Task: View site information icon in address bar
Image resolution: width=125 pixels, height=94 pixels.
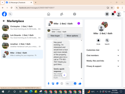Action: point(17,8)
